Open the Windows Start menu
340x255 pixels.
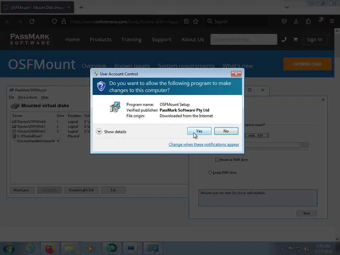[9, 249]
